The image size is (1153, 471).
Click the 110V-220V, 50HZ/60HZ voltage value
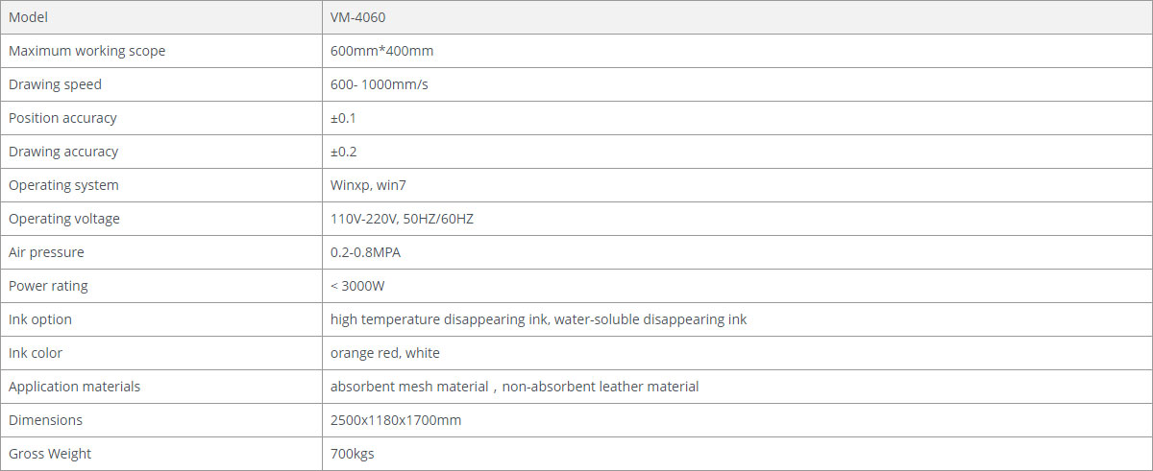402,219
